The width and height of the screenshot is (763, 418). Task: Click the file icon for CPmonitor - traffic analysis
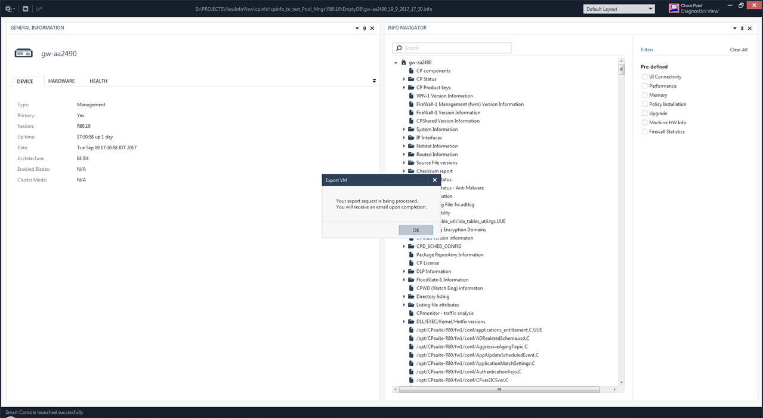[x=411, y=313]
